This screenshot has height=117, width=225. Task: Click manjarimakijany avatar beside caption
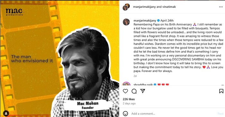click(126, 22)
